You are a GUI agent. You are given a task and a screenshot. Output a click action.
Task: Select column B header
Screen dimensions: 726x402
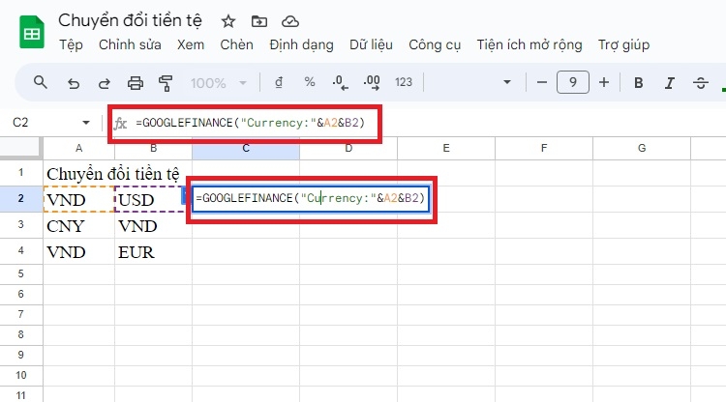[153, 148]
